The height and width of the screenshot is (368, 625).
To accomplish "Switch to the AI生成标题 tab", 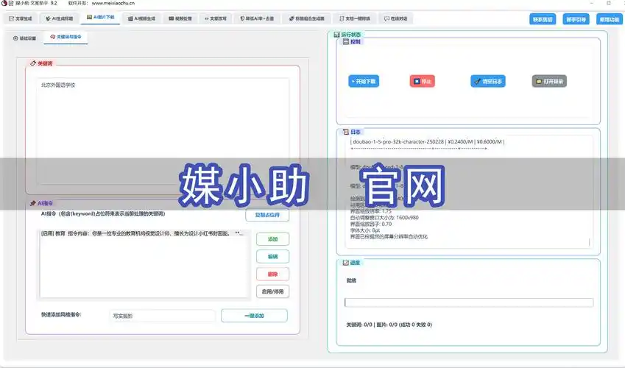I will [x=60, y=18].
